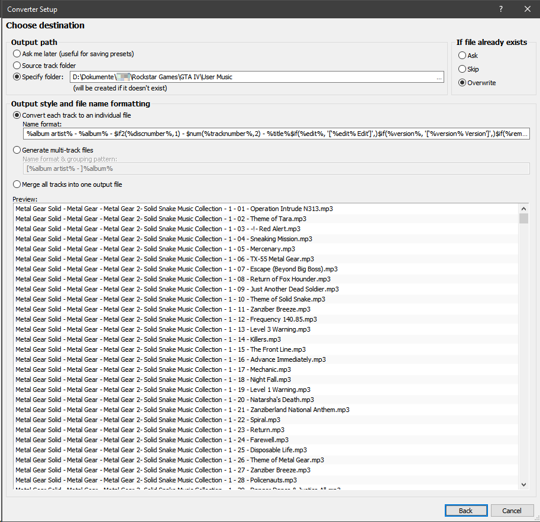The image size is (540, 522).
Task: Click preview row '14 - Killers.mp3'
Action: pyautogui.click(x=266, y=339)
